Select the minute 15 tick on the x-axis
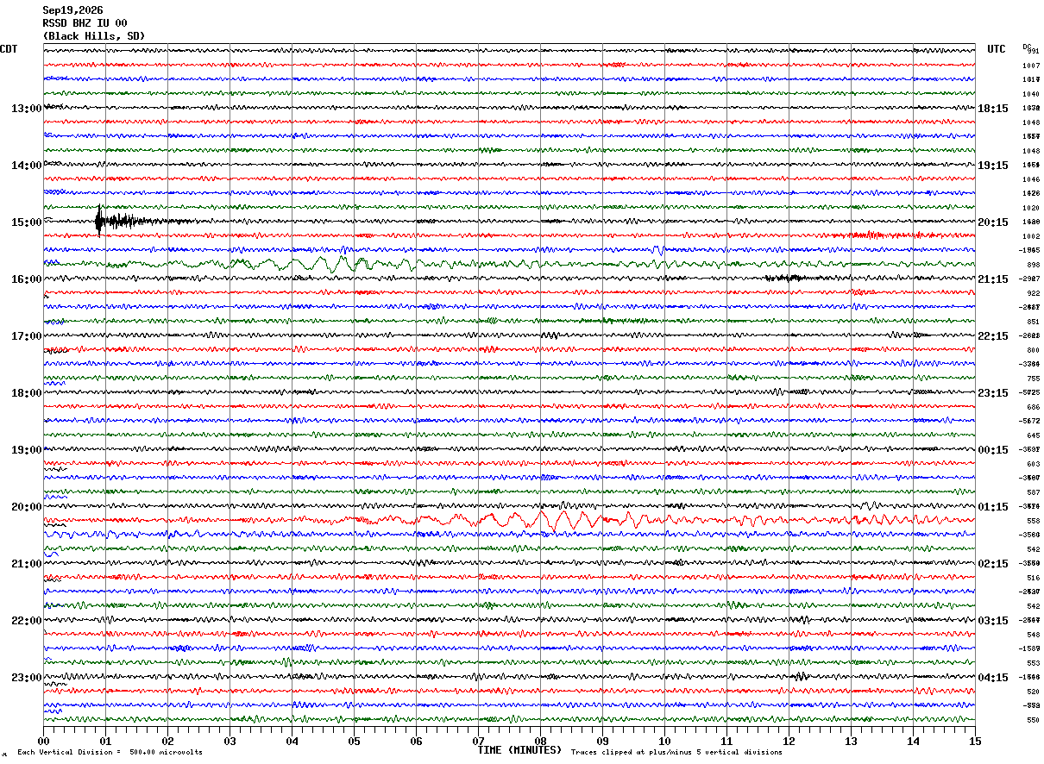 (x=974, y=741)
